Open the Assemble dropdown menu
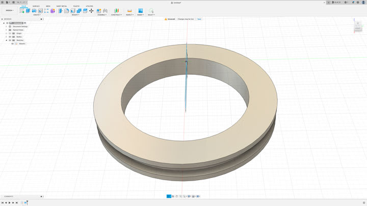Screen dimensions: 367x206 coord(102,15)
